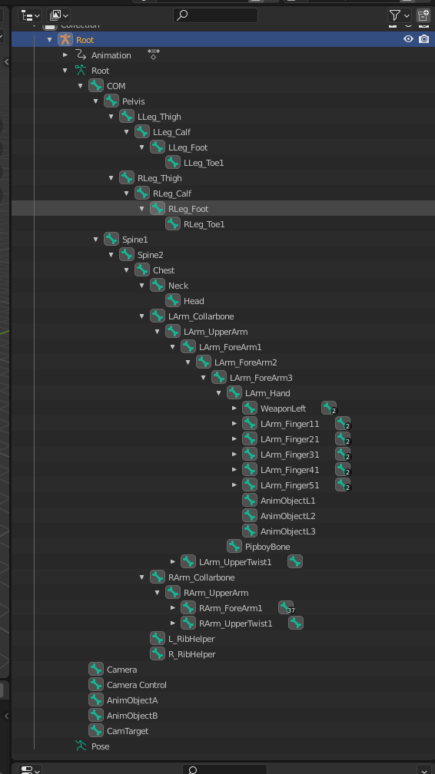Click the child bone icon after RArm_UpperTwist1

click(x=296, y=623)
